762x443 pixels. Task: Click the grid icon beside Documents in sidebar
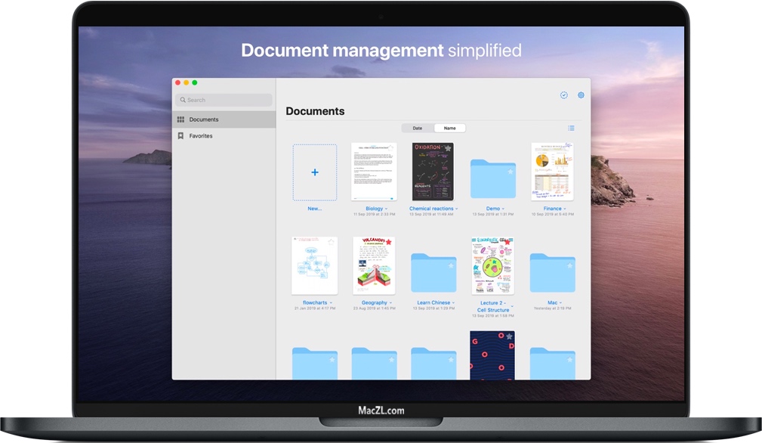point(180,119)
